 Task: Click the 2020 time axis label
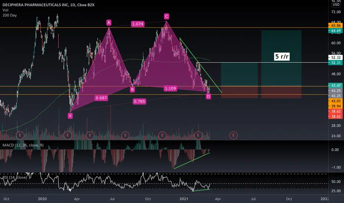point(42,199)
